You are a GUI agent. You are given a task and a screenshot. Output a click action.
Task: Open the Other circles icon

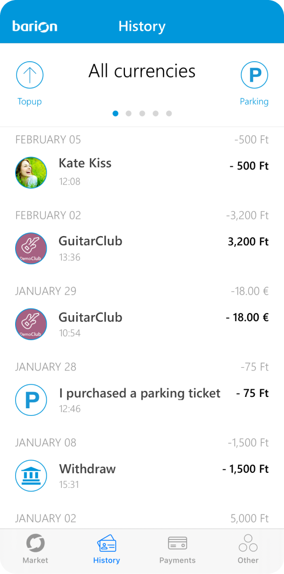(248, 543)
